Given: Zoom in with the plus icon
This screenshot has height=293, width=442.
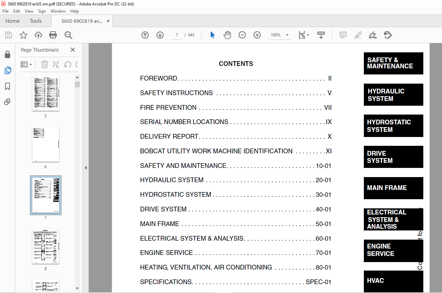Looking at the screenshot, I should click(x=257, y=35).
